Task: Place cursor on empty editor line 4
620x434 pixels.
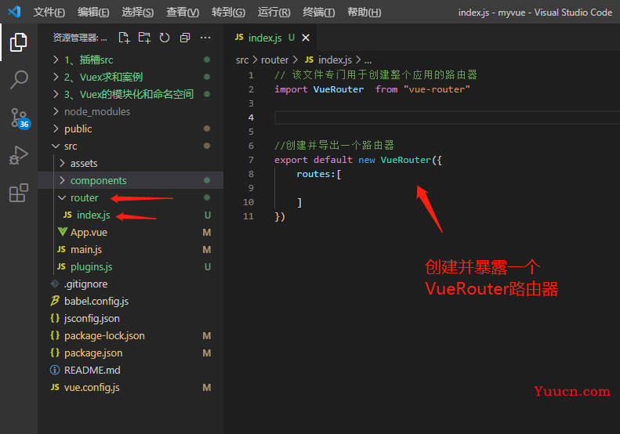Action: pyautogui.click(x=447, y=118)
